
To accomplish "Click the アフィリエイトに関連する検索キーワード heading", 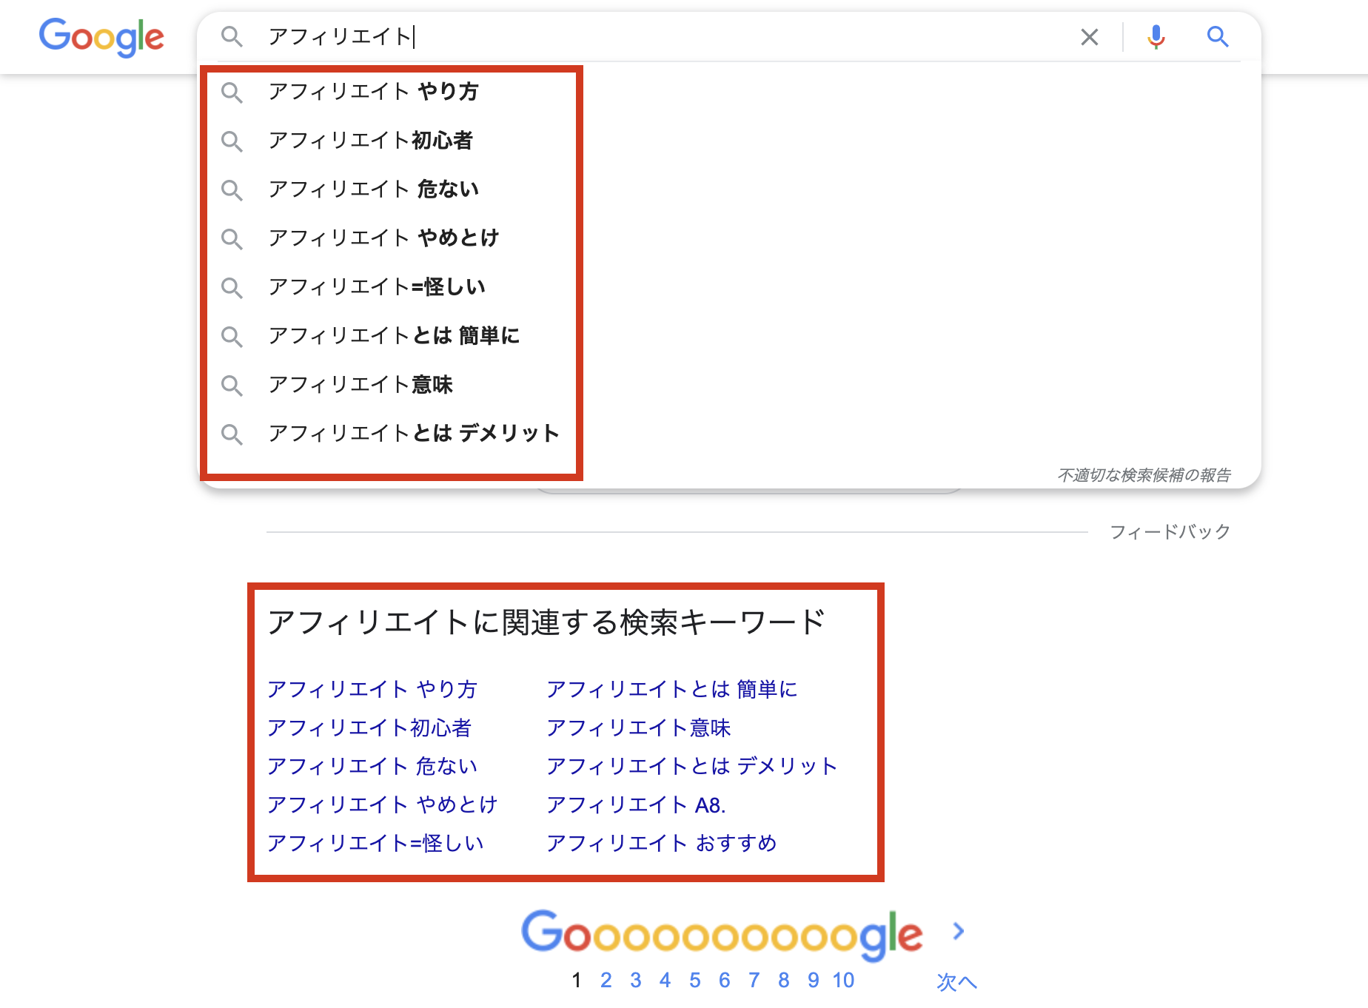I will [x=546, y=622].
